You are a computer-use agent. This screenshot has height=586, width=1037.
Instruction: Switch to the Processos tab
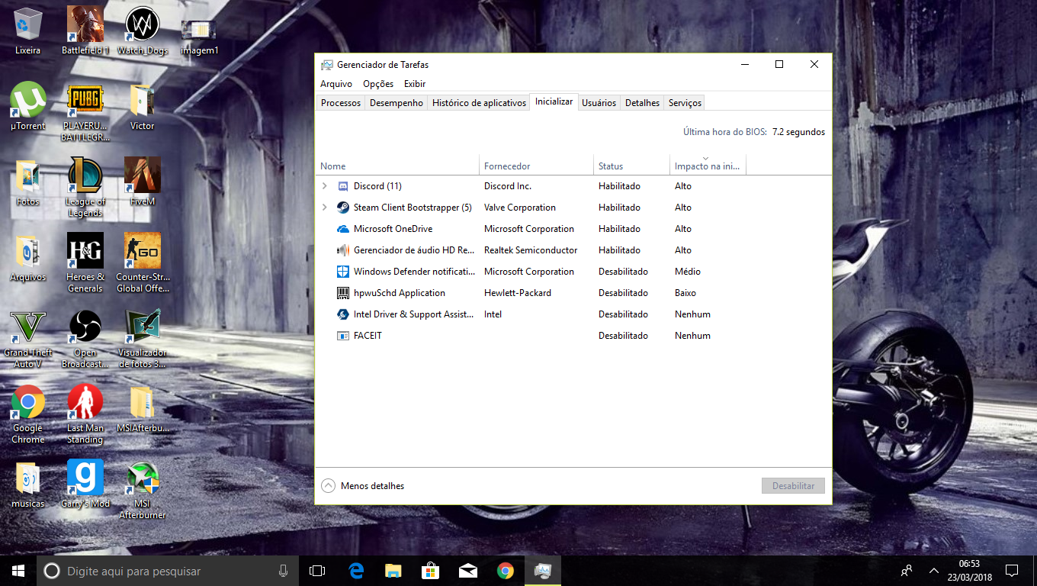(x=341, y=103)
